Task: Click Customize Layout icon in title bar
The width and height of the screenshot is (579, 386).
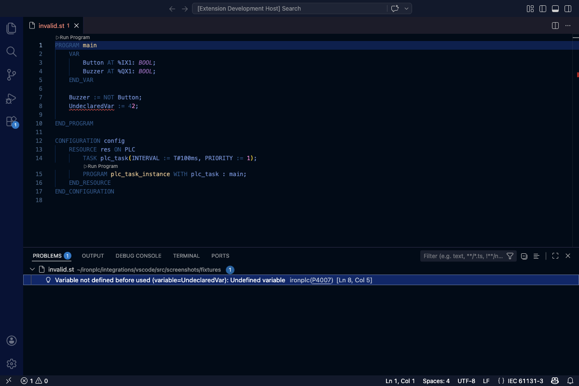Action: tap(530, 9)
